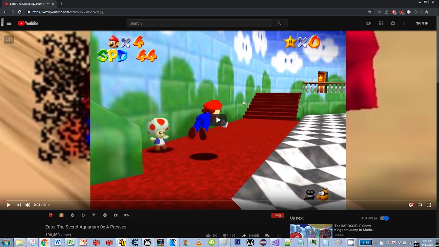Click the screenshot camera icon below video
Viewport: 439px width, 247px height.
point(116,215)
